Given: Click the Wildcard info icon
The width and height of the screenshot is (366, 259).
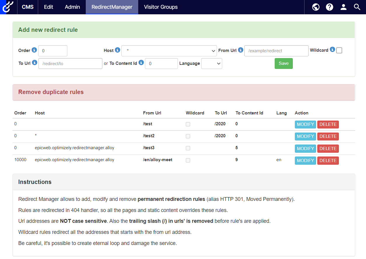Looking at the screenshot, I should click(x=333, y=50).
